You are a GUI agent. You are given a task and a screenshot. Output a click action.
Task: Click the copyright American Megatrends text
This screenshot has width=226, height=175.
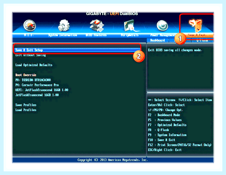coord(113,160)
